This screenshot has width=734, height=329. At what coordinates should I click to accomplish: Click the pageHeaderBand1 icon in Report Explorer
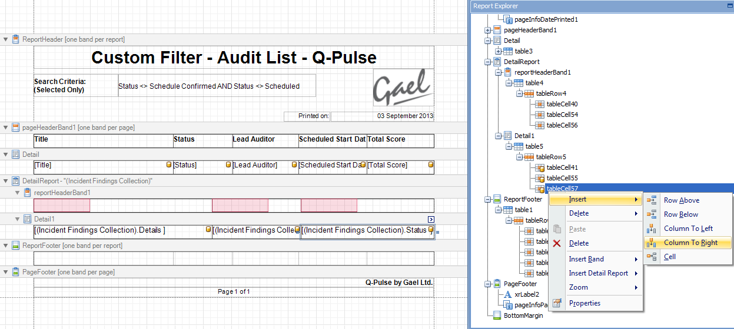point(498,30)
